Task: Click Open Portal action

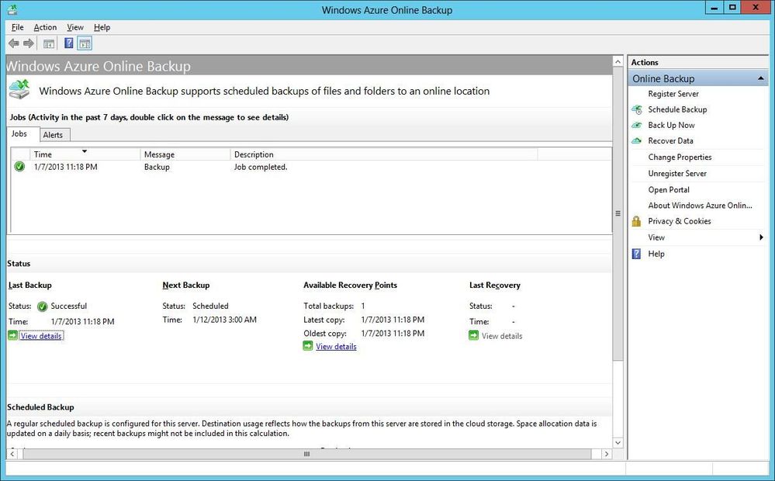Action: 669,190
